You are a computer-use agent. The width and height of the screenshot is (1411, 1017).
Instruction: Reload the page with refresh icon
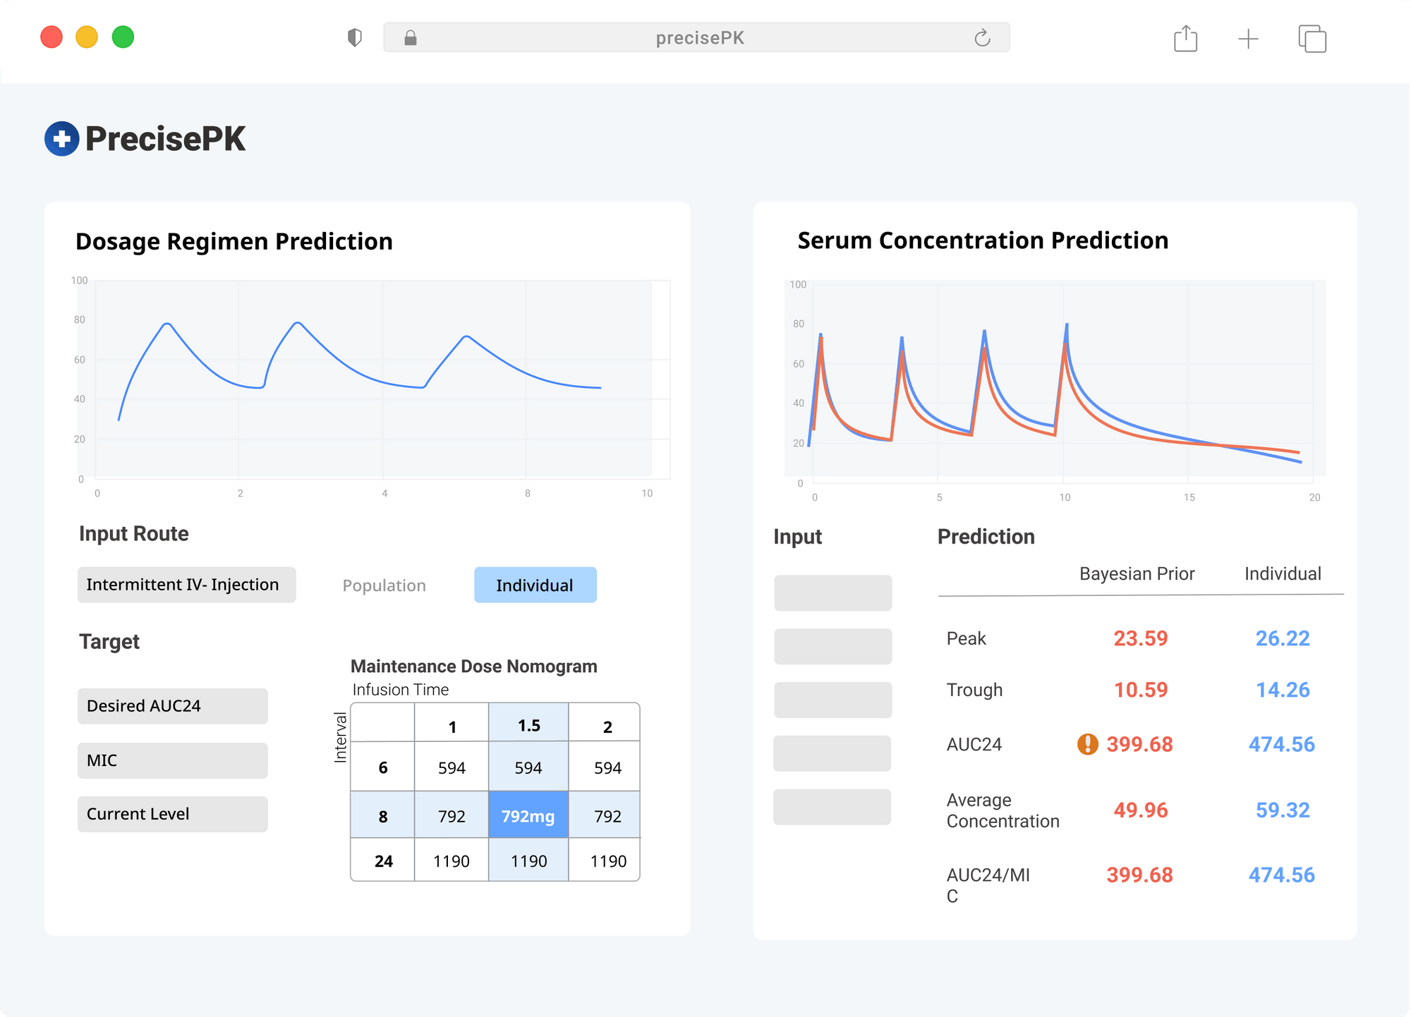coord(982,38)
